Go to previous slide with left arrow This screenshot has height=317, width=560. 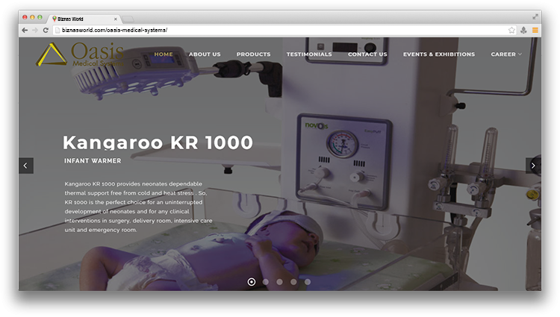25,166
